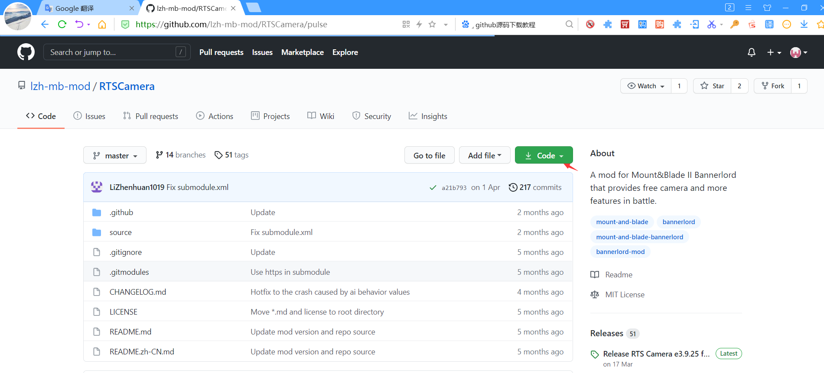Open the Readme link in About

point(612,275)
